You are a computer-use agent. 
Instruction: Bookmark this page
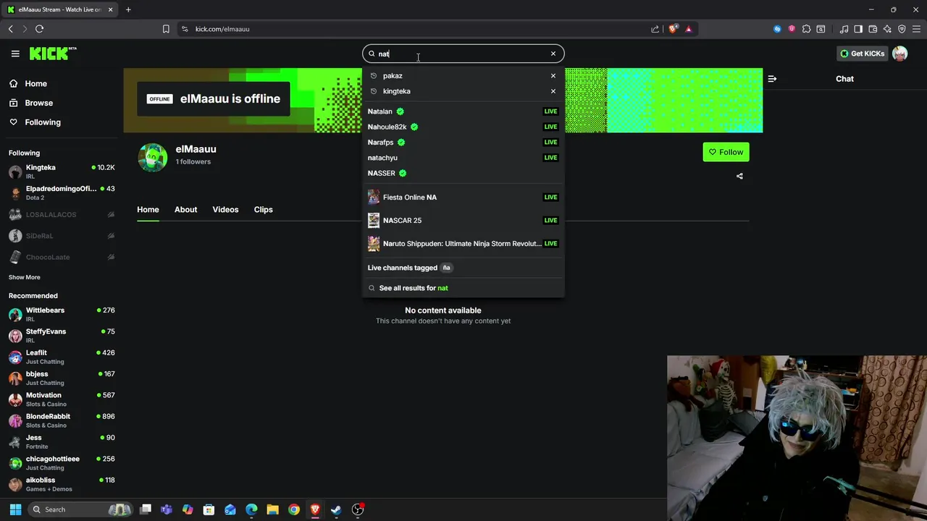(166, 29)
